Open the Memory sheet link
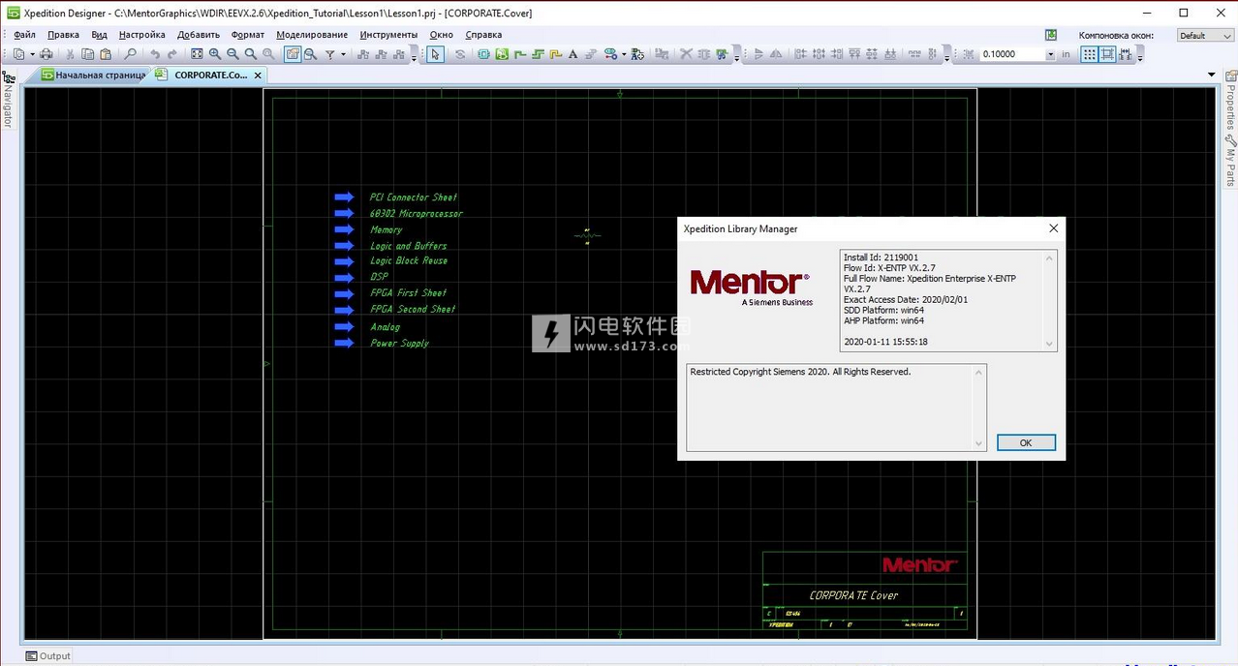The height and width of the screenshot is (666, 1238). pyautogui.click(x=386, y=229)
